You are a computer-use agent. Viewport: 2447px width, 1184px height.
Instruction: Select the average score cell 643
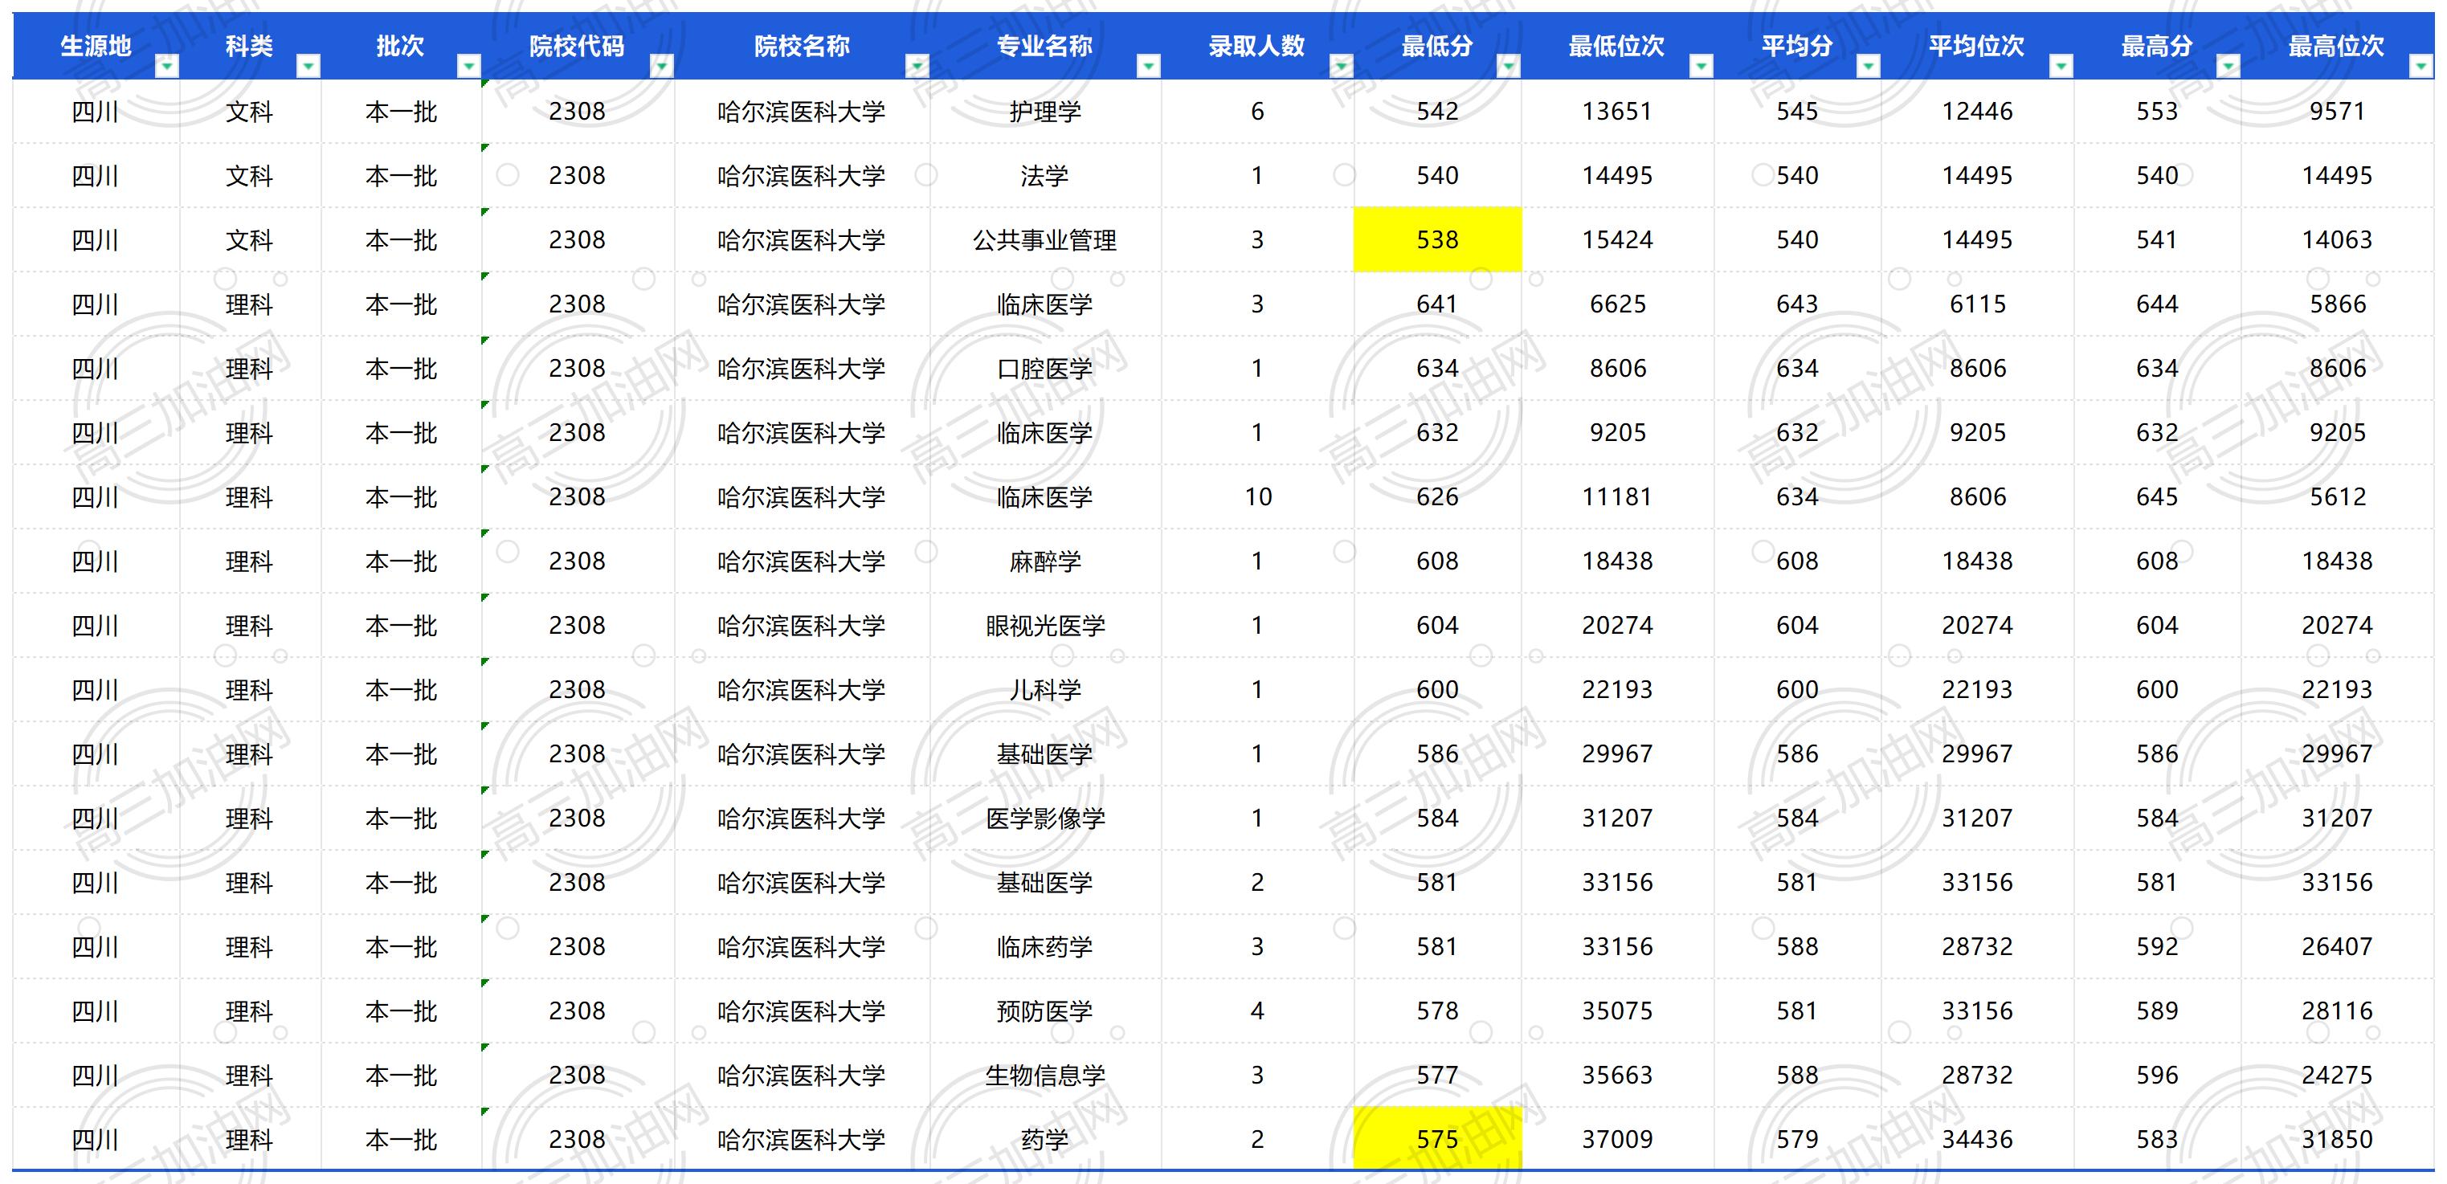(x=1797, y=304)
